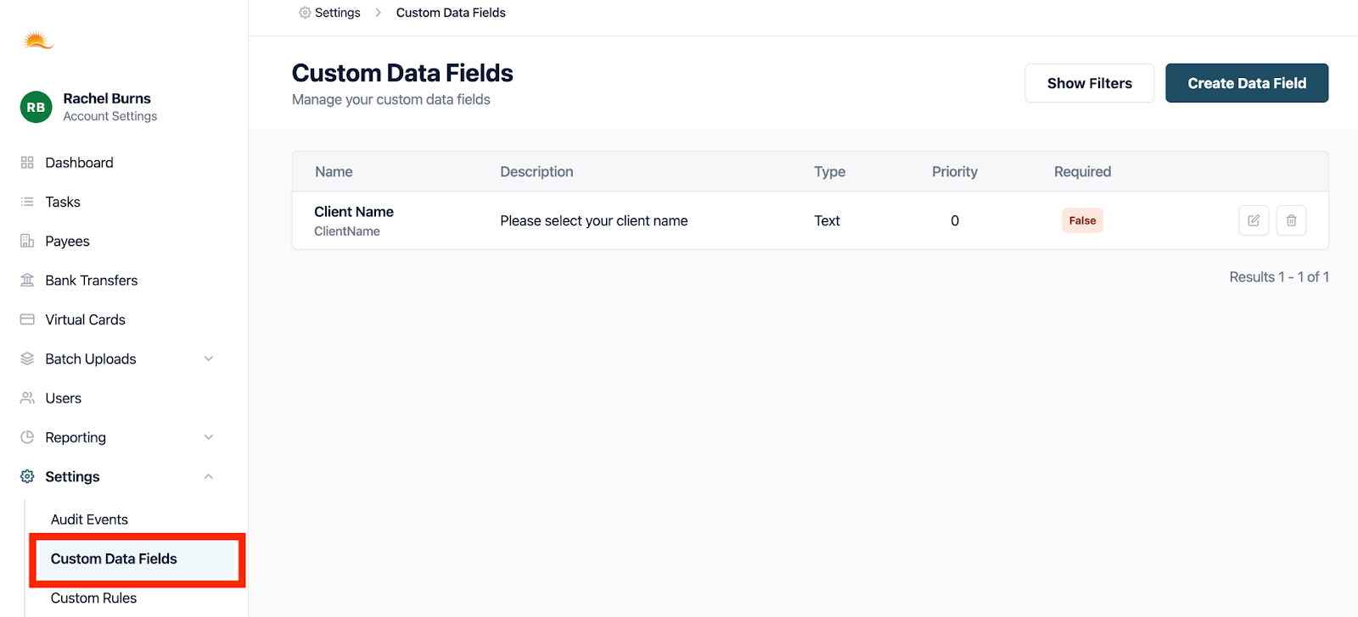This screenshot has width=1358, height=617.
Task: Open Custom Rules under Settings
Action: pos(93,598)
